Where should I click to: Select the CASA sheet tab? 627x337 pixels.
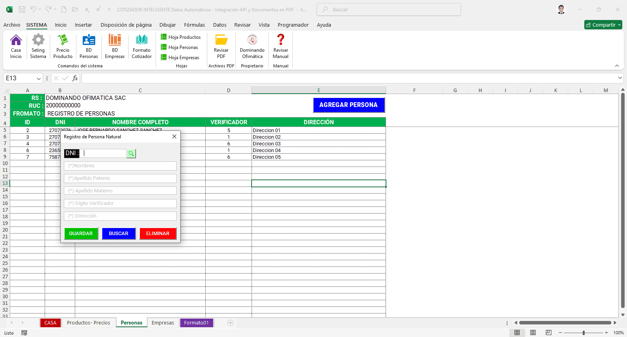(50, 323)
